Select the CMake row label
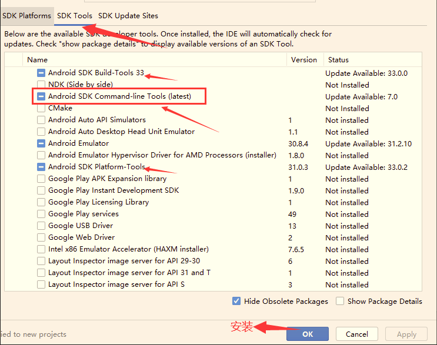437x345 pixels. pyautogui.click(x=60, y=108)
